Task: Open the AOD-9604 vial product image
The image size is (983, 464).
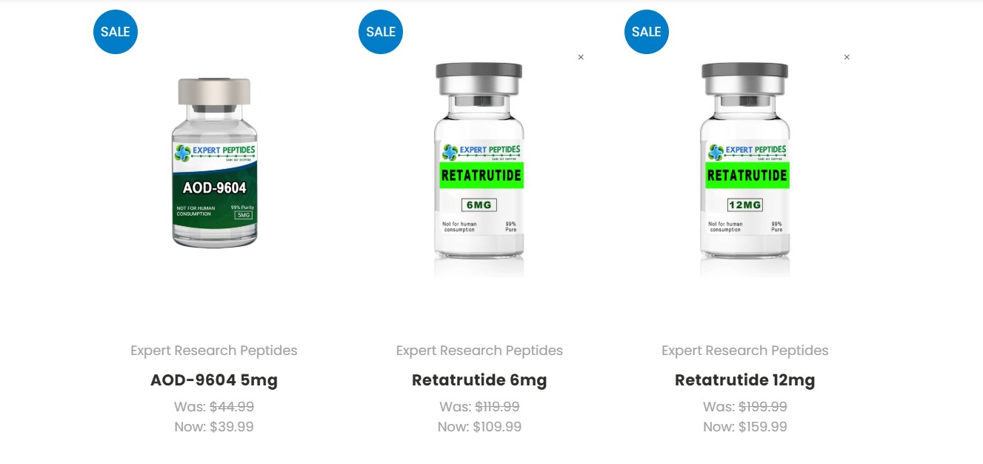Action: click(214, 163)
